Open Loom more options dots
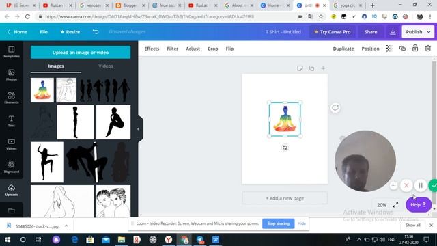437x246 pixels. 393,185
